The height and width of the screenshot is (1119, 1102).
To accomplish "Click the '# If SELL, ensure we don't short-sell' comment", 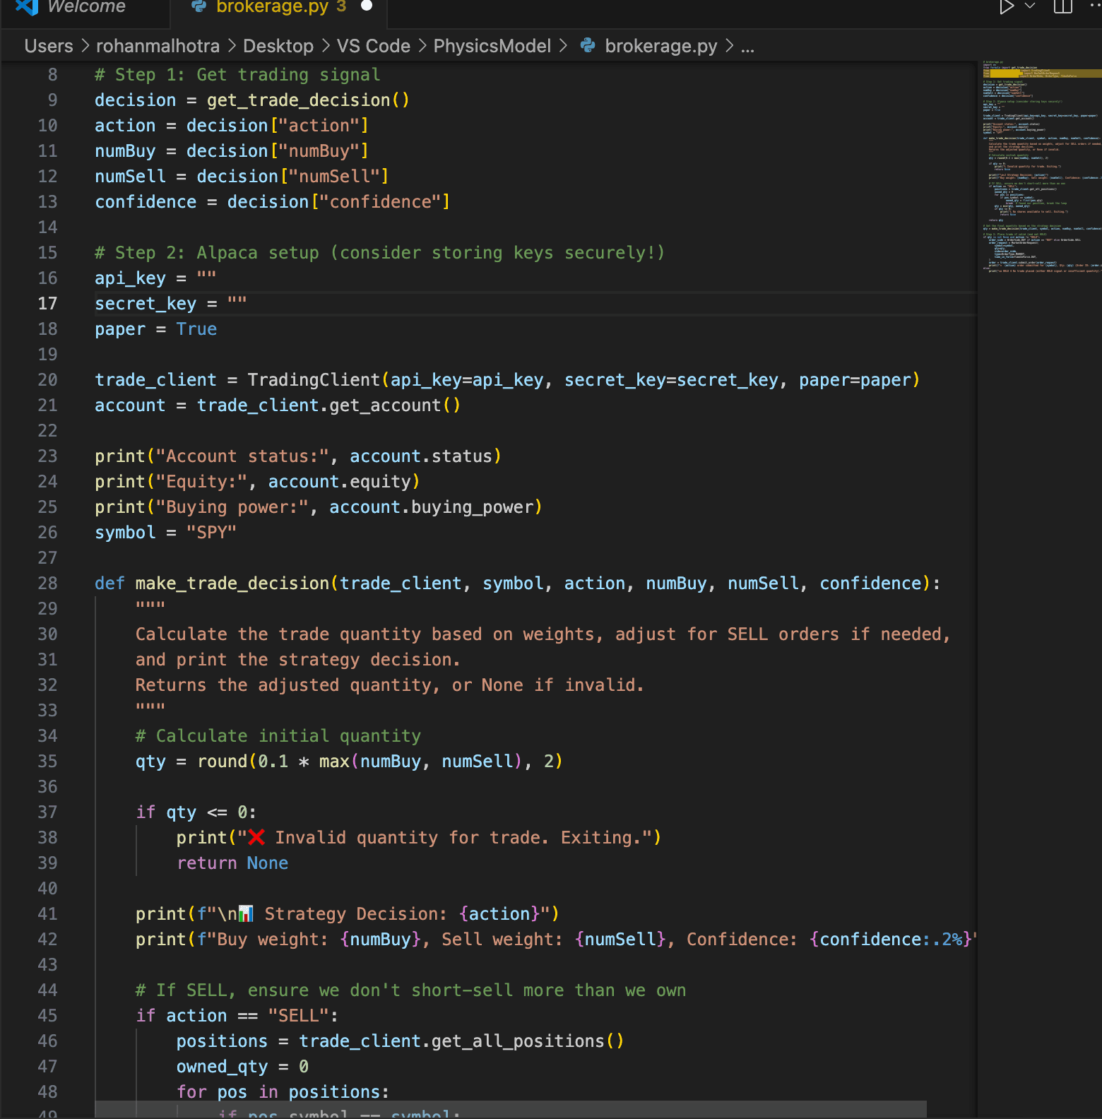I will (410, 990).
